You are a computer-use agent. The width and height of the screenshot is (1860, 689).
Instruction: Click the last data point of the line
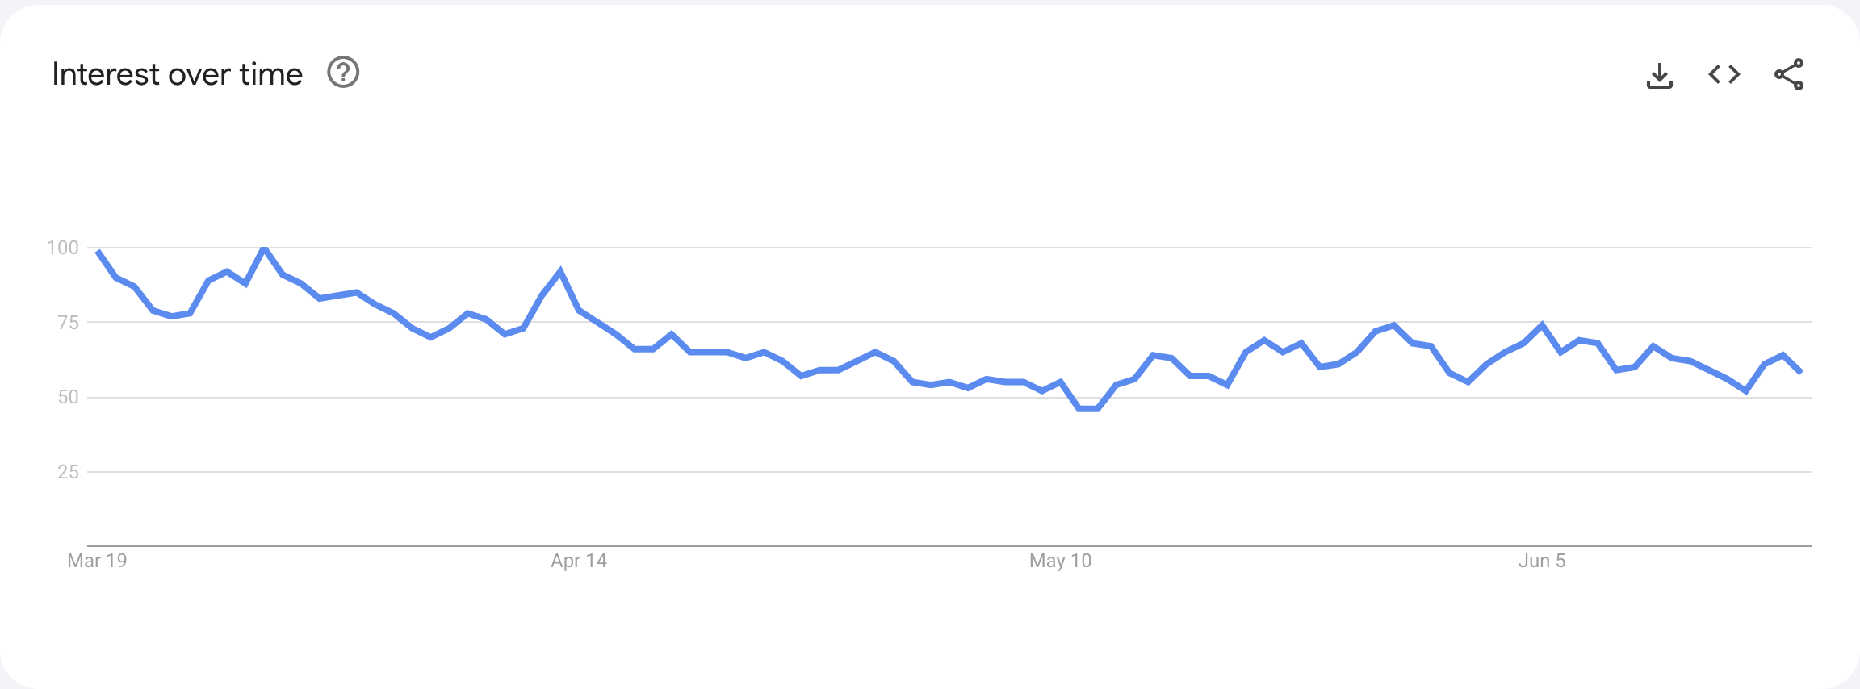[x=1801, y=372]
